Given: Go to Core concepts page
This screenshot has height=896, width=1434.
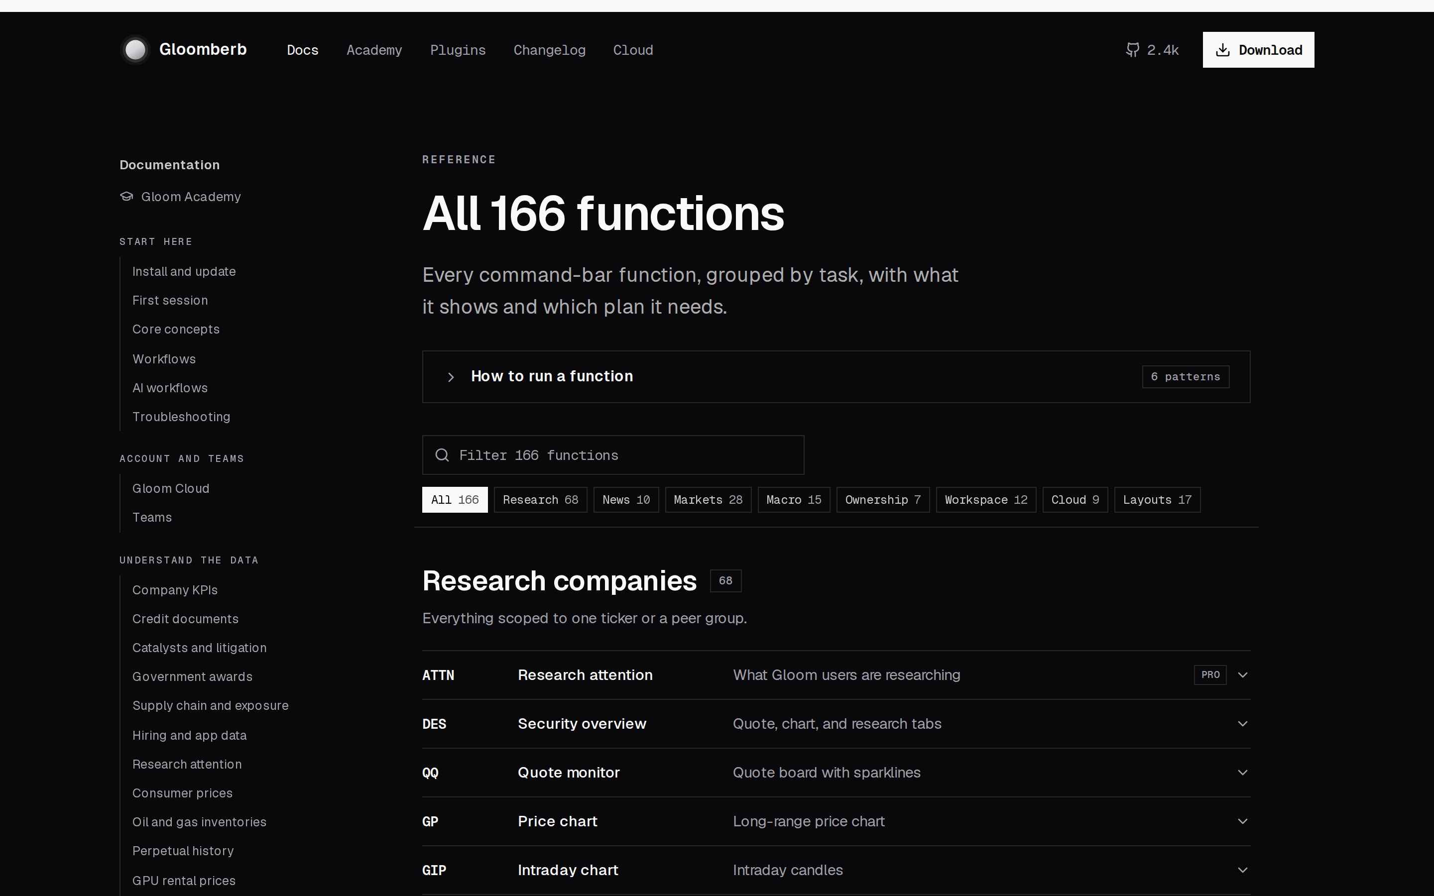Looking at the screenshot, I should [176, 330].
